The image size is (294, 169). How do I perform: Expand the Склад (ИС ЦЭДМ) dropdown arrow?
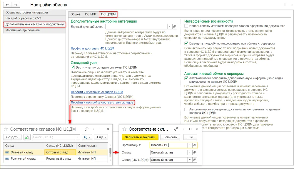tap(190, 160)
